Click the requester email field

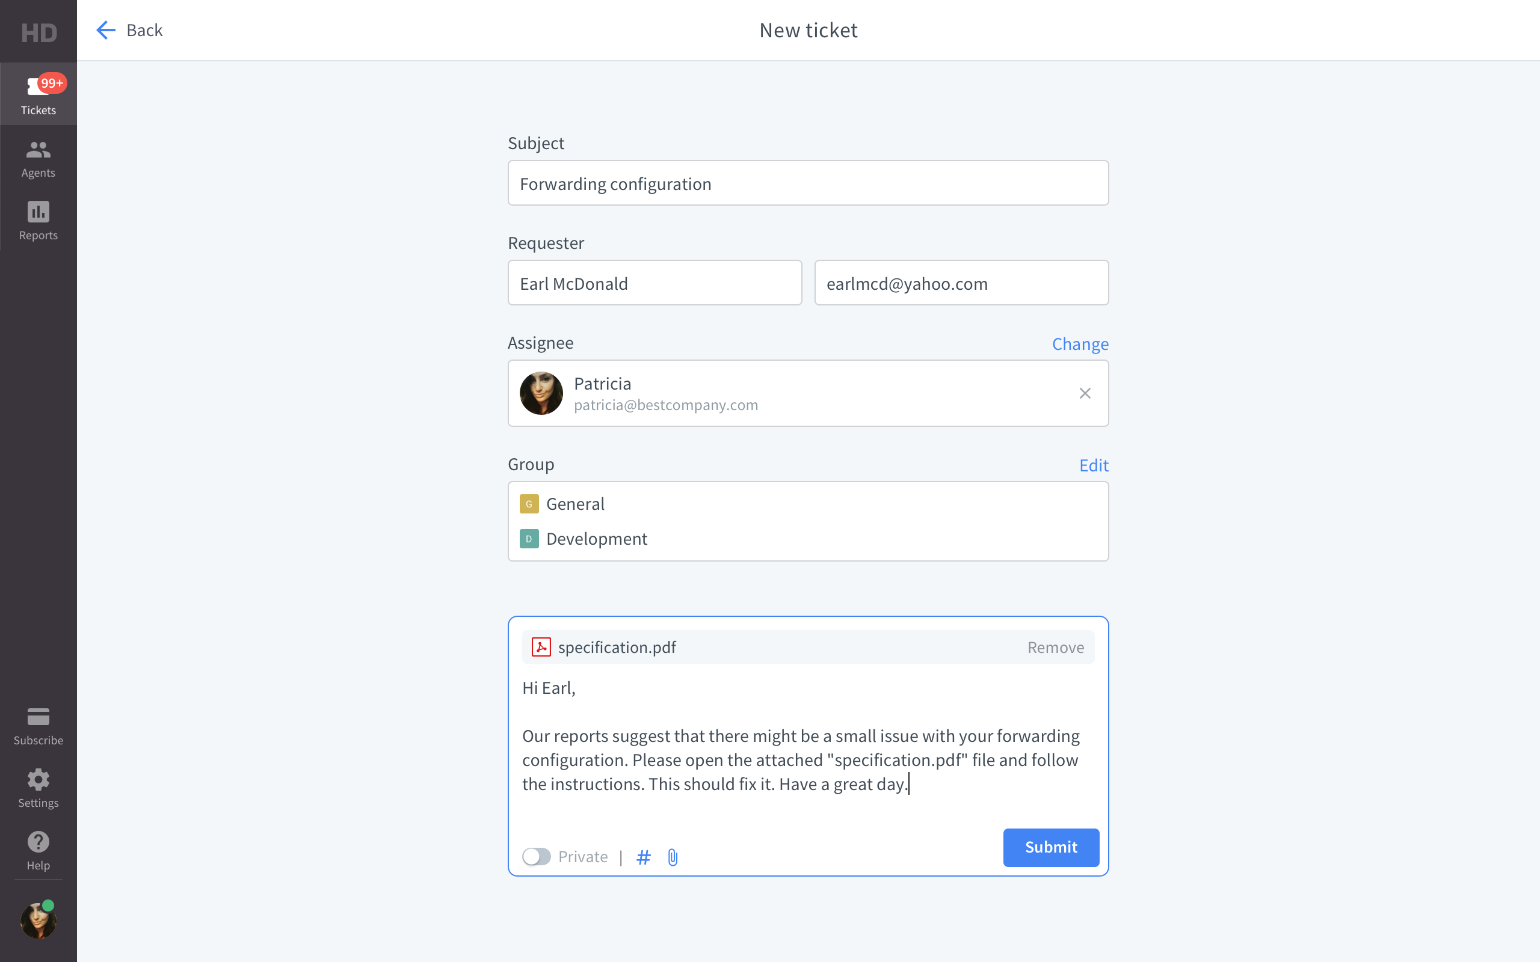click(961, 283)
